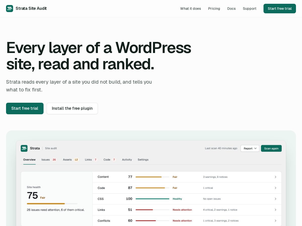Click Links row 'Needs attention' label
Screen dimensions: 302x226
(x=182, y=210)
